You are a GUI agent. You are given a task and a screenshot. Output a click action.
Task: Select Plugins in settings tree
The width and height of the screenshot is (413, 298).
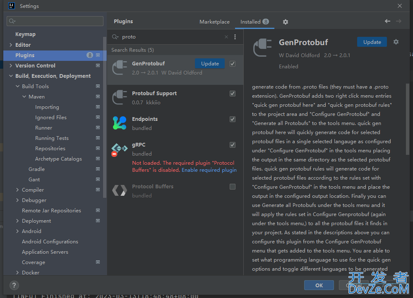pyautogui.click(x=55, y=55)
